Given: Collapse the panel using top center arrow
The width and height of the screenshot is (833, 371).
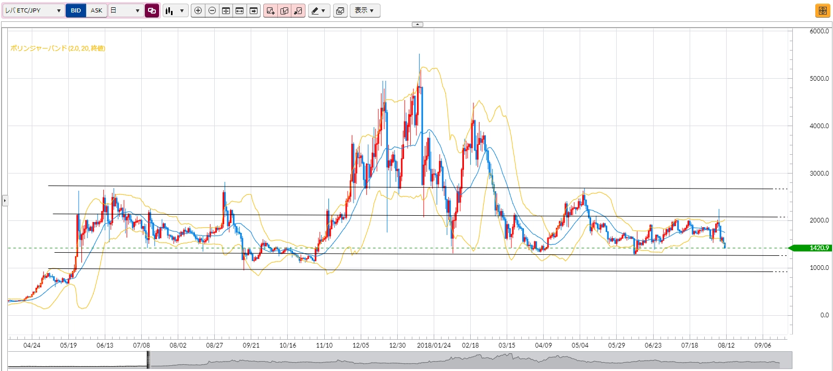Looking at the screenshot, I should pos(417,24).
